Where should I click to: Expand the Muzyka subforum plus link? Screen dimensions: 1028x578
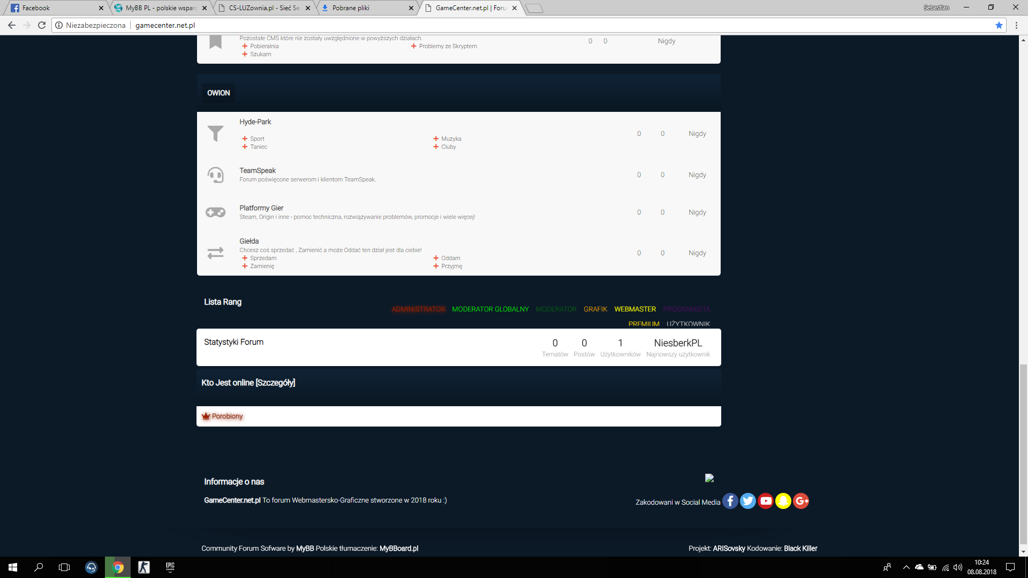tap(447, 139)
